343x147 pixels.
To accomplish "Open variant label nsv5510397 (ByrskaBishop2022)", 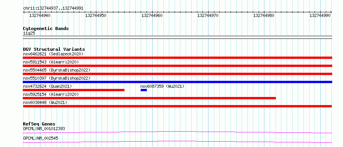I will 57,78.
